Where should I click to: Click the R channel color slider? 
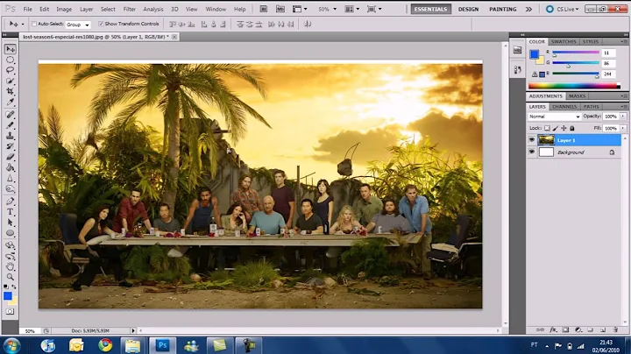click(x=576, y=53)
